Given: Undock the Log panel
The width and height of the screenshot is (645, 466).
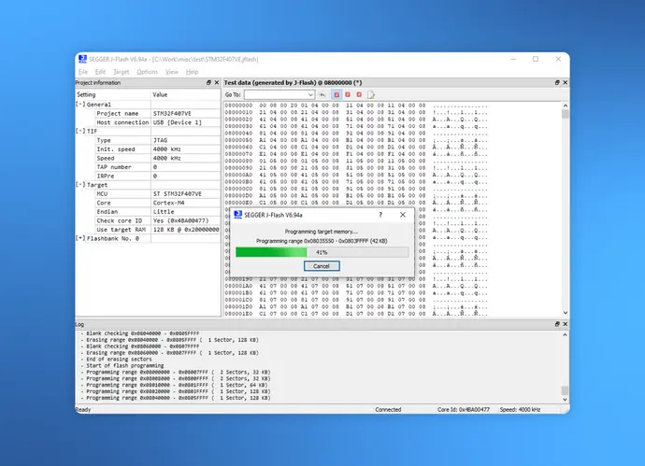Looking at the screenshot, I should (555, 324).
